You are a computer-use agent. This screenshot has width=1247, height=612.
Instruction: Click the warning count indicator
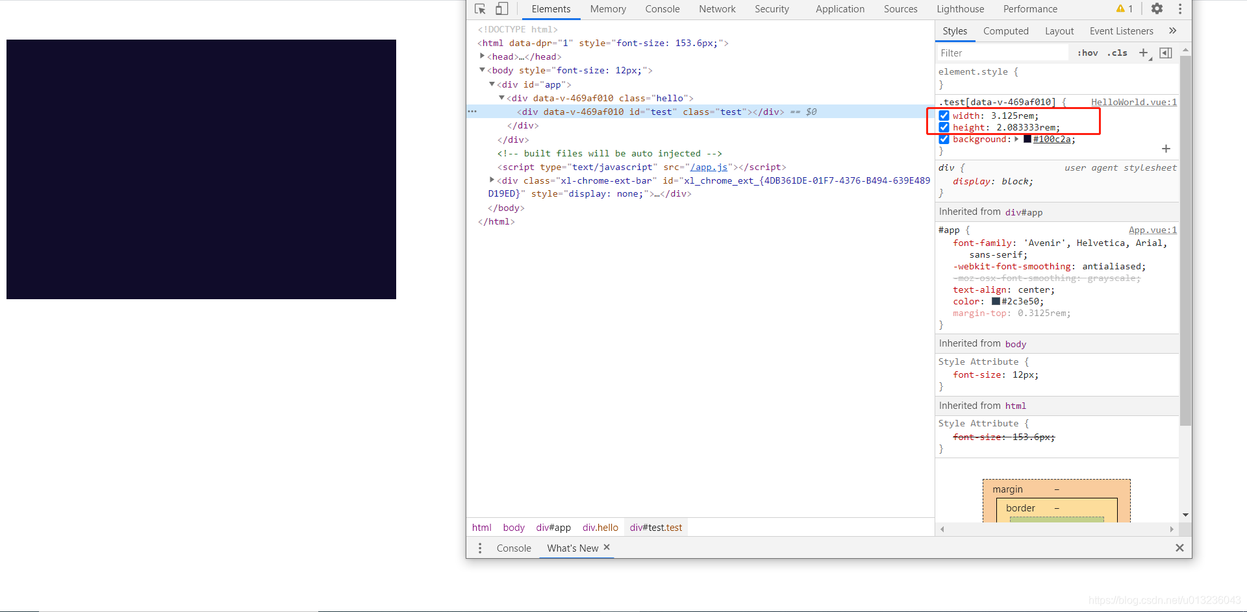1126,8
